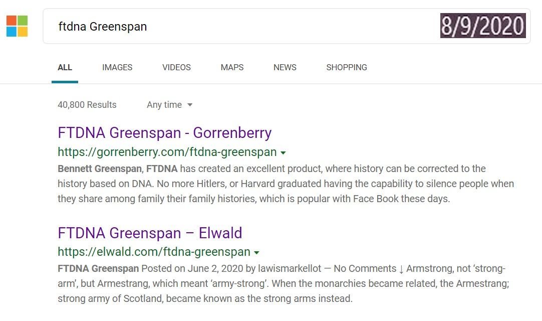542x321 pixels.
Task: Switch to the IMAGES tab
Action: (117, 67)
